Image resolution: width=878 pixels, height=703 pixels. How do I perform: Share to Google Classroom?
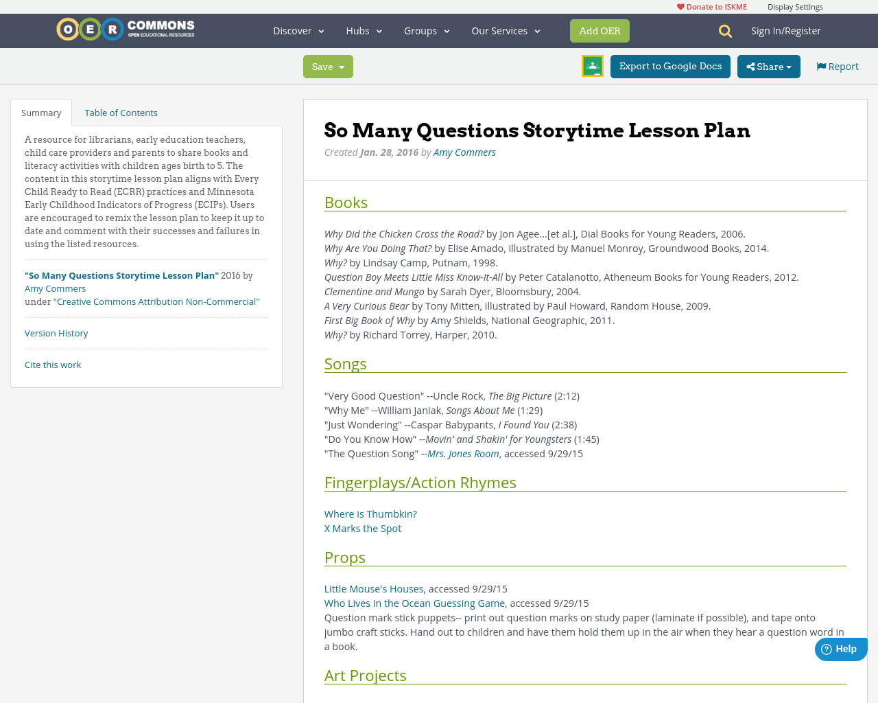click(591, 65)
